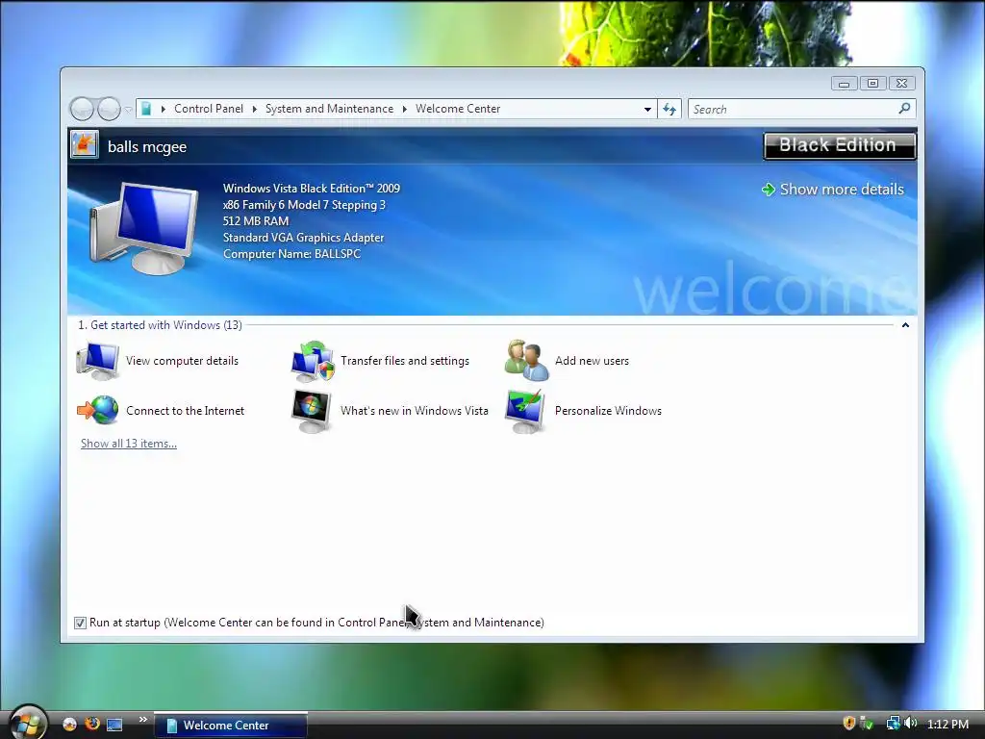Launch Firefox from Quick Launch
985x739 pixels.
coord(92,724)
